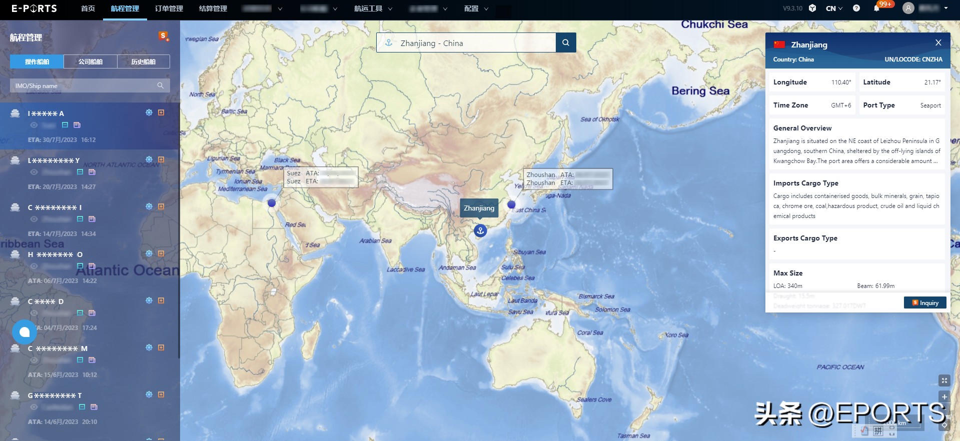Toggle the eye icon for G********* T
960x441 pixels.
[34, 407]
